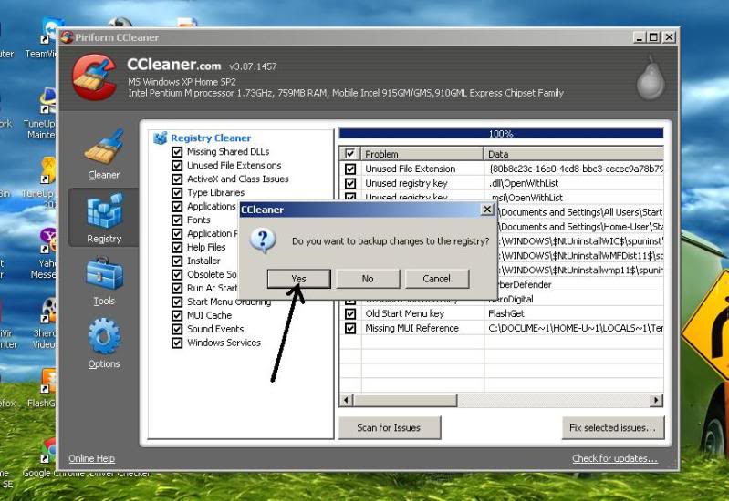Image resolution: width=729 pixels, height=501 pixels.
Task: Open the Online Help link
Action: pyautogui.click(x=92, y=458)
